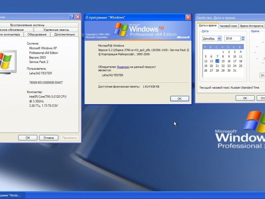Screen dimensions: 265x199
Task: Choose day 4 in the calendar
Action: point(240,52)
